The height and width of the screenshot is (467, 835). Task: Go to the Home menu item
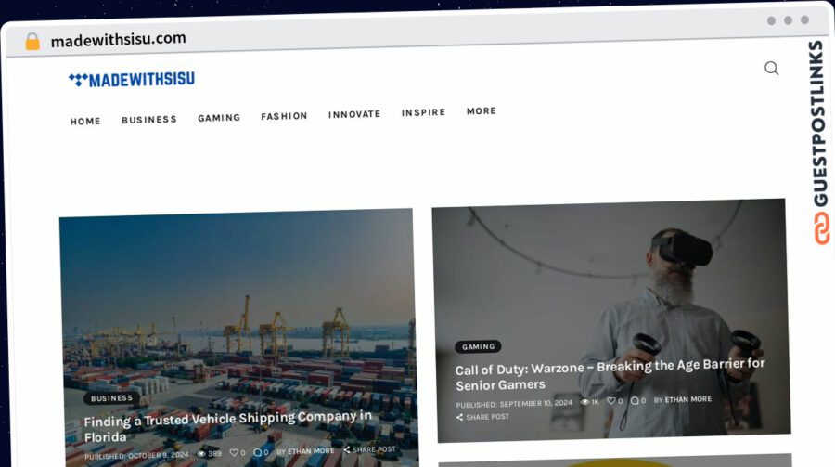[85, 122]
